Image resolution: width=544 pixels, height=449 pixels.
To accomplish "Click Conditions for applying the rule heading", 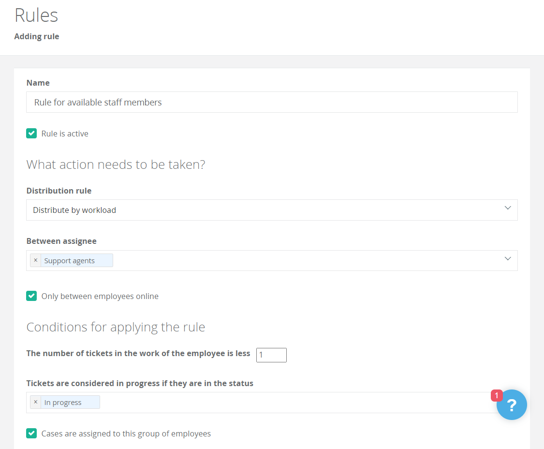I will click(116, 327).
